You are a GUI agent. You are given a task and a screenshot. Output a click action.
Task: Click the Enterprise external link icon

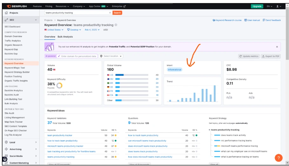(x=124, y=6)
